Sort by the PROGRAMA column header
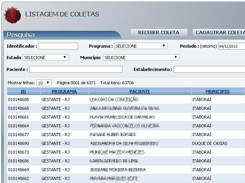245x183 pixels. point(64,91)
